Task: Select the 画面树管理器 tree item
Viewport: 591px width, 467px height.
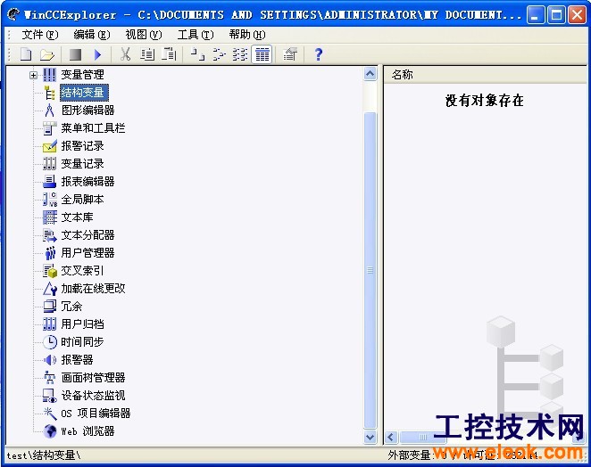Action: point(93,378)
